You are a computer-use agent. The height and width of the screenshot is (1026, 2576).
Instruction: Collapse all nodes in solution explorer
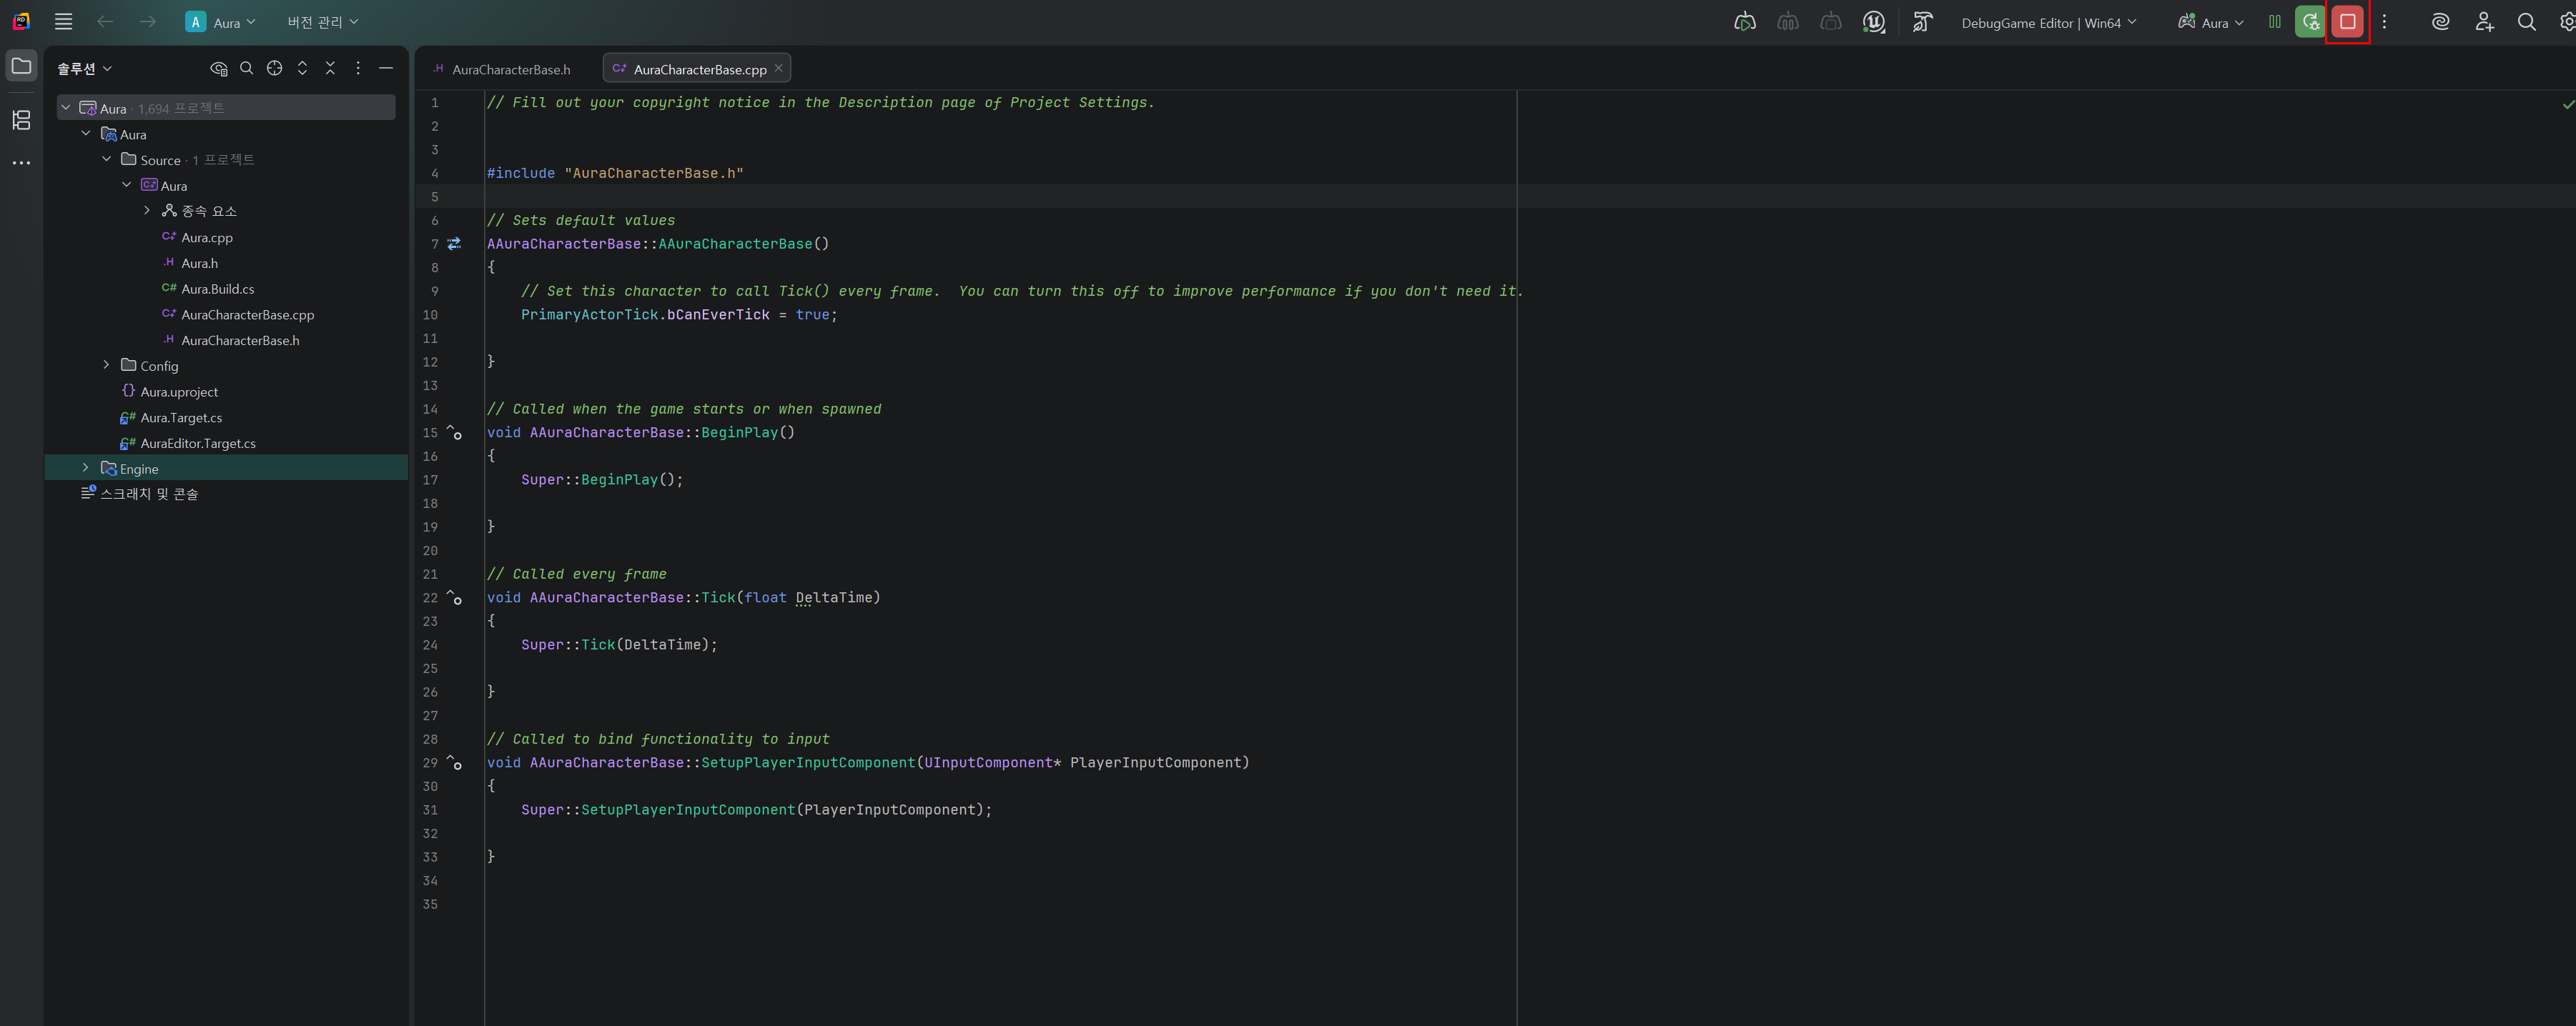(x=330, y=68)
